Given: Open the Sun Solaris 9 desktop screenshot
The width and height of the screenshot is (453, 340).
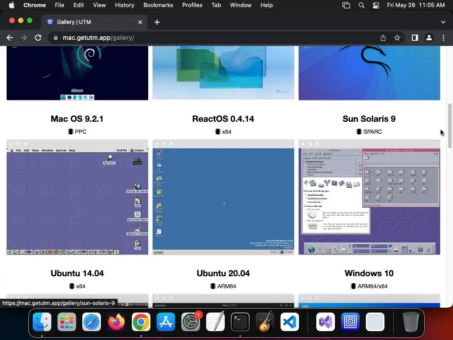Looking at the screenshot, I should tap(369, 197).
